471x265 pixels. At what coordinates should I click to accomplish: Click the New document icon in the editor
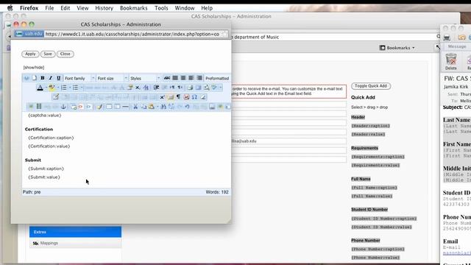click(35, 78)
